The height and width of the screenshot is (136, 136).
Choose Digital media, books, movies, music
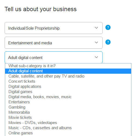click(68, 97)
